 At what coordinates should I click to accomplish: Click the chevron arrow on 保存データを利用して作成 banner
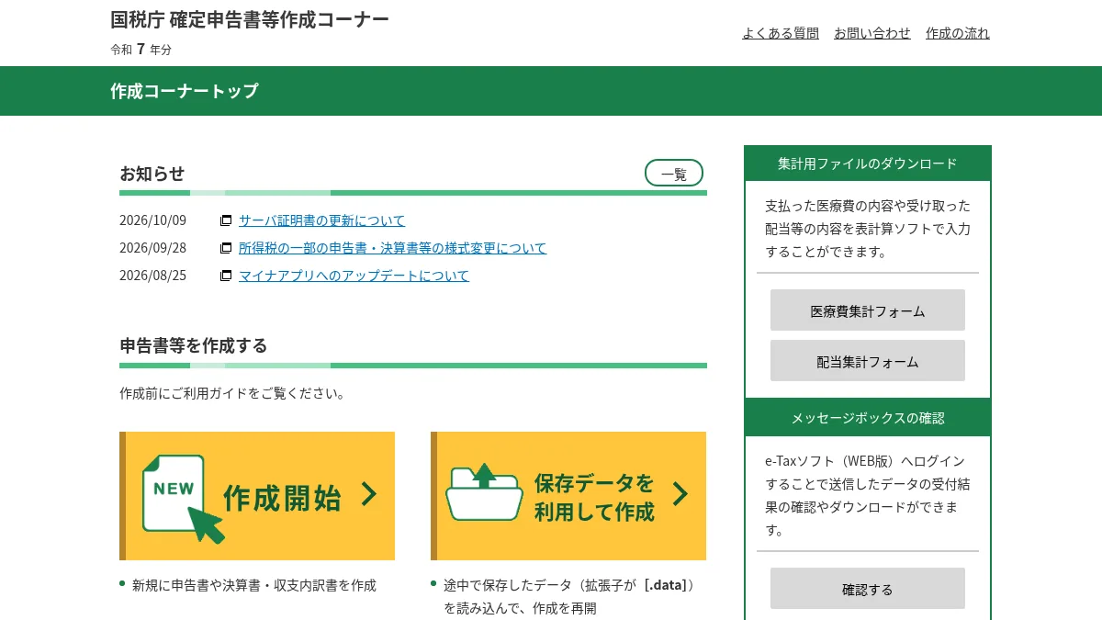tap(680, 494)
